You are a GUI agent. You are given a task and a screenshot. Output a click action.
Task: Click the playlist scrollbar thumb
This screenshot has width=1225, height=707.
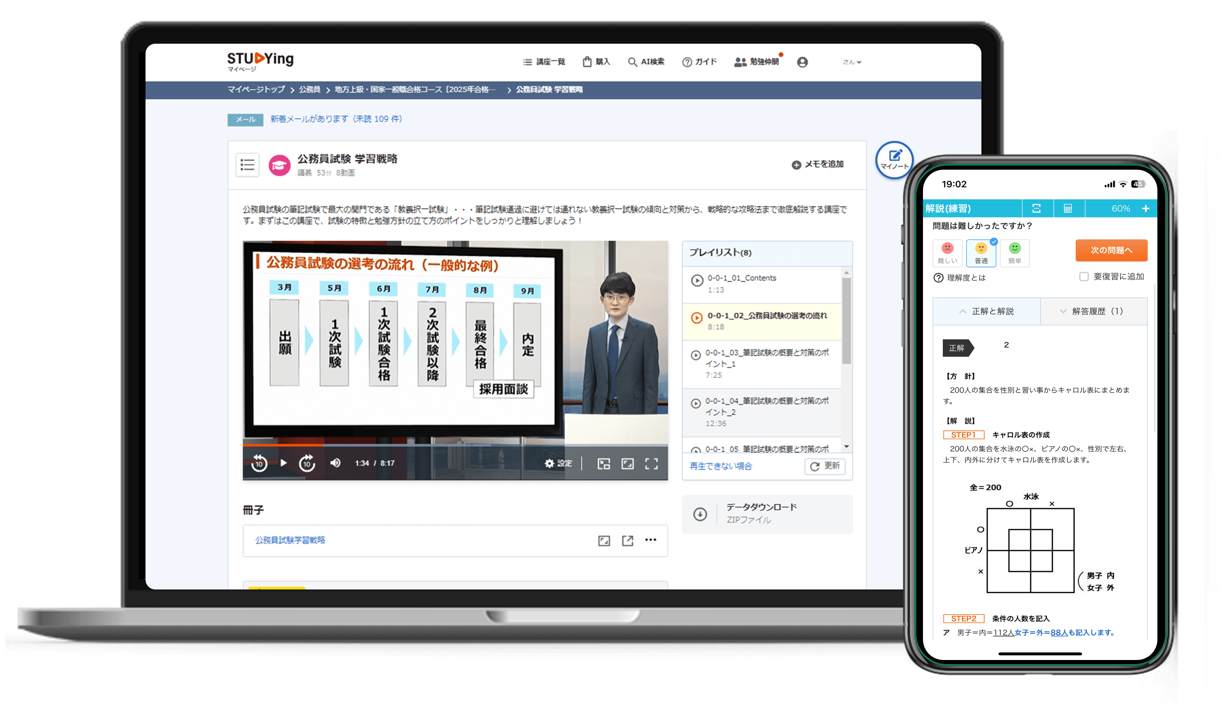(x=847, y=321)
